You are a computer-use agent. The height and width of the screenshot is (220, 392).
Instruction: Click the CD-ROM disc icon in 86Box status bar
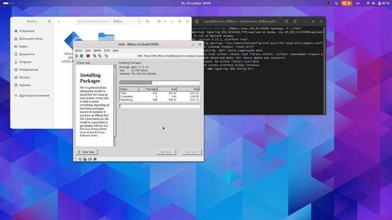pos(80,159)
